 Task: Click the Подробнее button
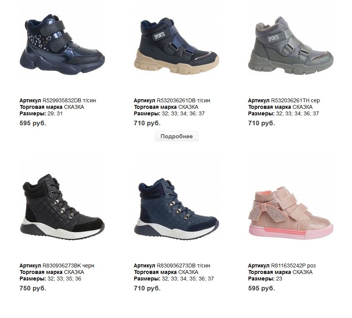point(177,136)
